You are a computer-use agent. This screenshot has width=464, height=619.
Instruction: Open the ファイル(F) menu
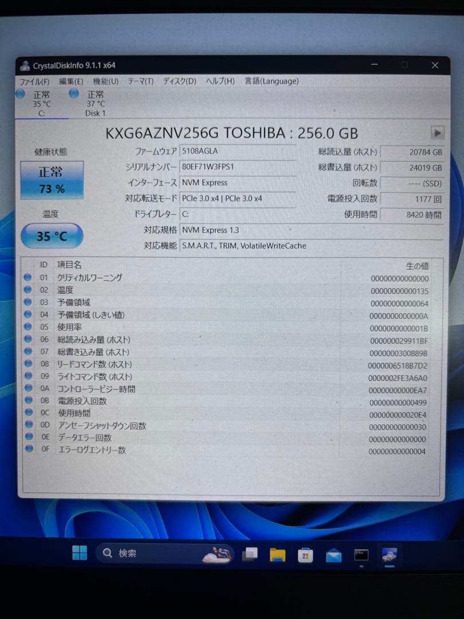34,81
